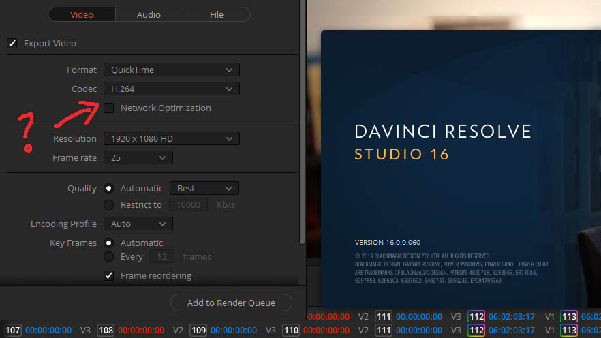Click VERSION 16.0.0.060 text on splash

[388, 242]
